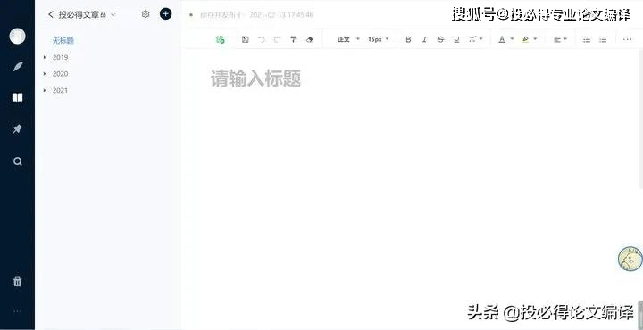Screen dimensions: 643x330
Task: Toggle italic formatting
Action: (x=424, y=39)
